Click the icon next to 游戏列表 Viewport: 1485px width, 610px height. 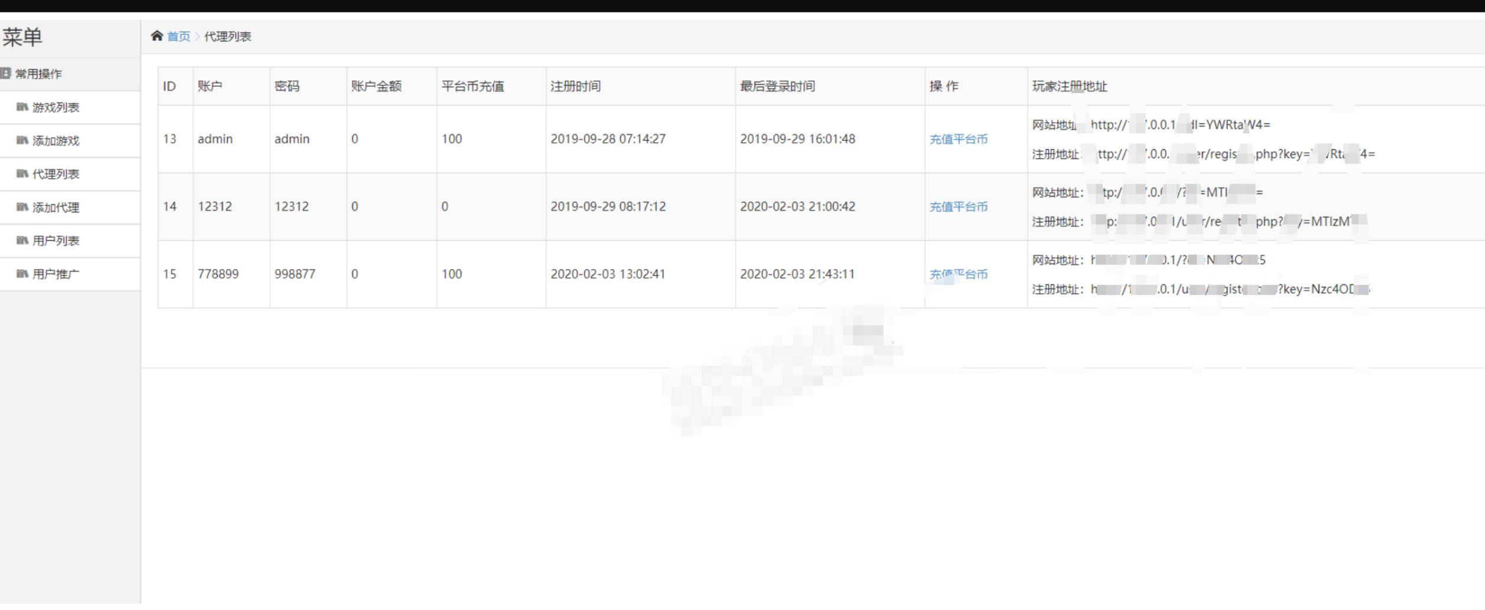22,107
